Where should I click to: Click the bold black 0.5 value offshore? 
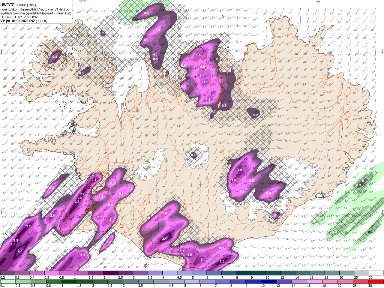pos(370,232)
